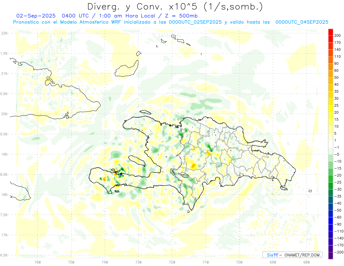Click the red swatch above 200 in the legend
The image size is (344, 266).
(x=331, y=32)
